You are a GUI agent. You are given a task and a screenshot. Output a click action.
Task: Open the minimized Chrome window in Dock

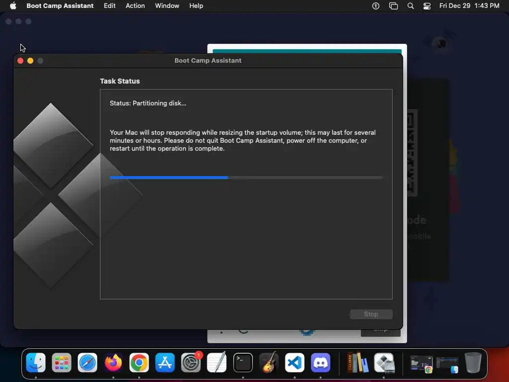421,364
